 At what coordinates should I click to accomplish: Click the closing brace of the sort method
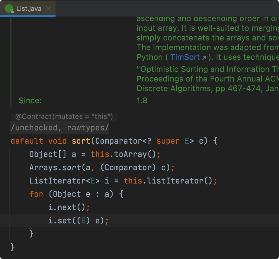(x=12, y=247)
